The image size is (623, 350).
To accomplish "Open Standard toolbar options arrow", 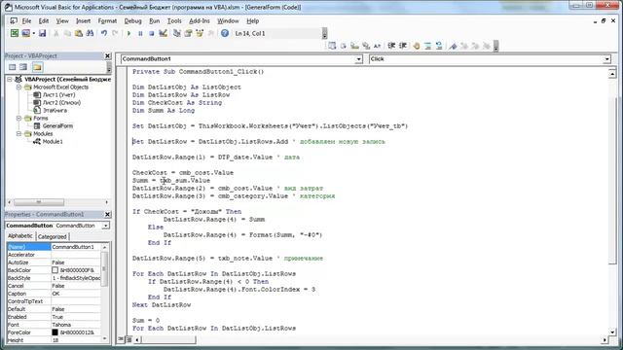I will pyautogui.click(x=324, y=34).
